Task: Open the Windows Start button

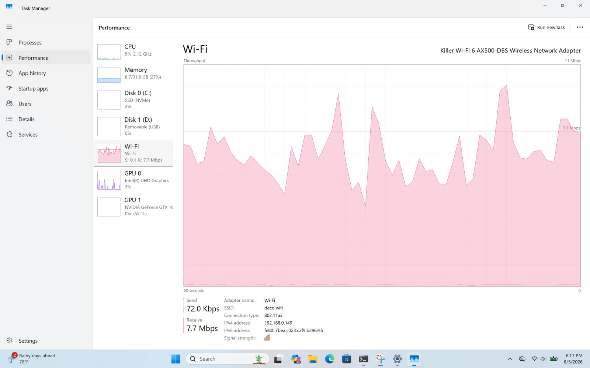Action: tap(176, 359)
